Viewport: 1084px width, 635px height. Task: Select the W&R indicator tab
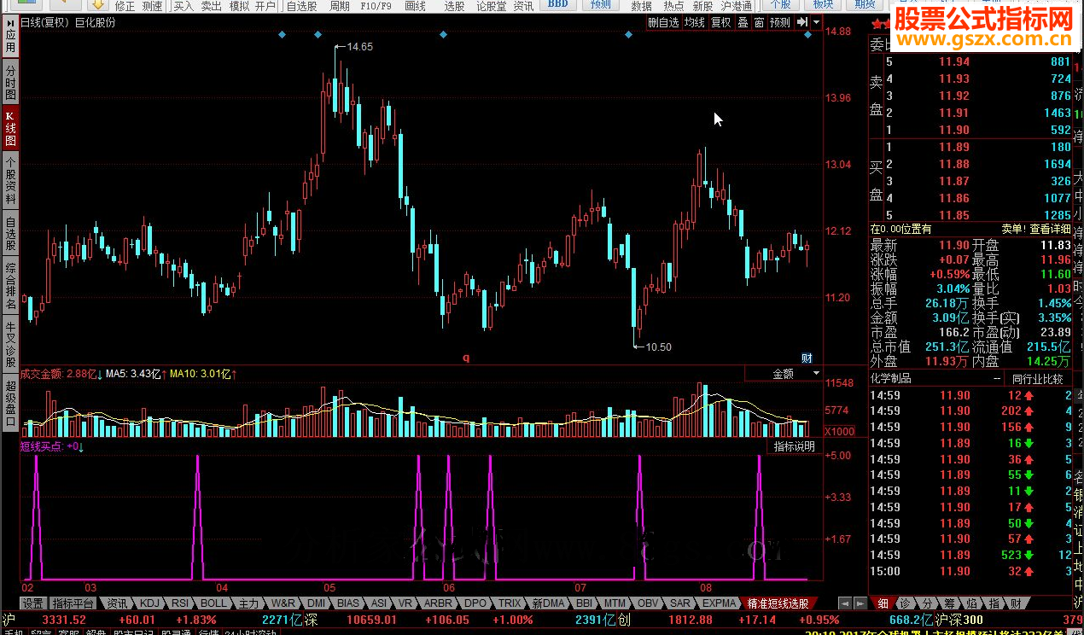point(283,603)
